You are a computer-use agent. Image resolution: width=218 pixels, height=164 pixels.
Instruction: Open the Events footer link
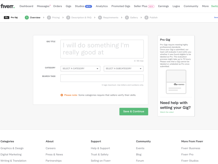point(140,148)
